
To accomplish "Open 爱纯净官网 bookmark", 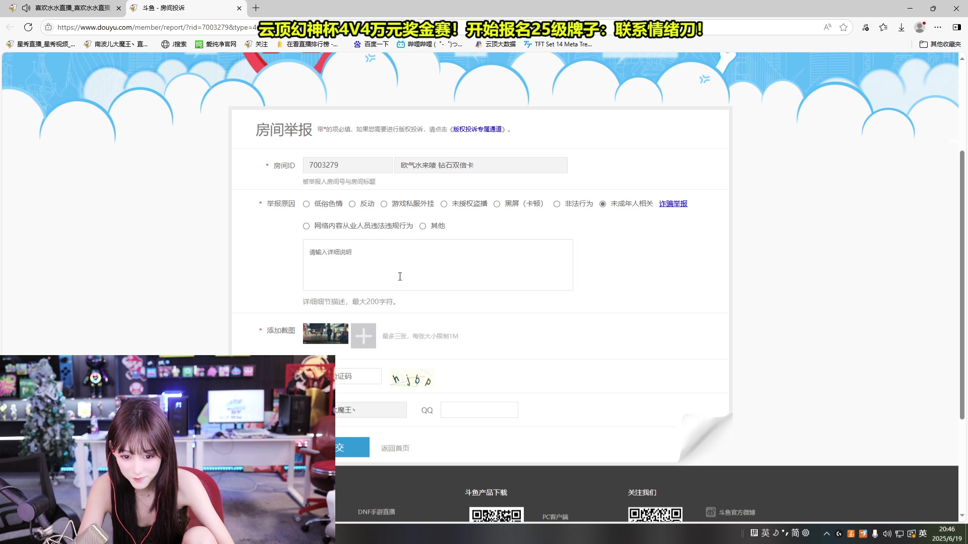I will [216, 44].
